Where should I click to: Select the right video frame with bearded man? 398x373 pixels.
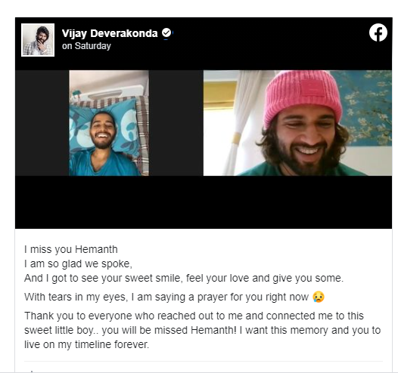[x=297, y=123]
